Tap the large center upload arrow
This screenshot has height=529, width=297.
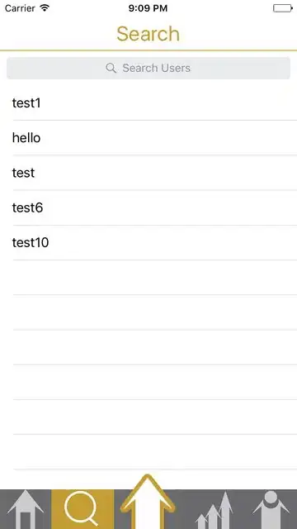pyautogui.click(x=148, y=502)
